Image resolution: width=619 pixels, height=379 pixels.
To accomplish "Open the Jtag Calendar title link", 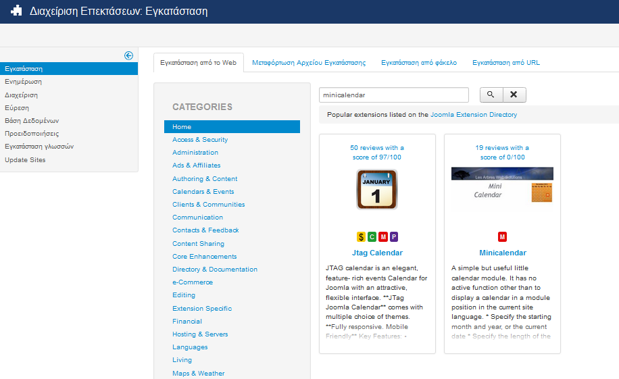I will coord(377,253).
